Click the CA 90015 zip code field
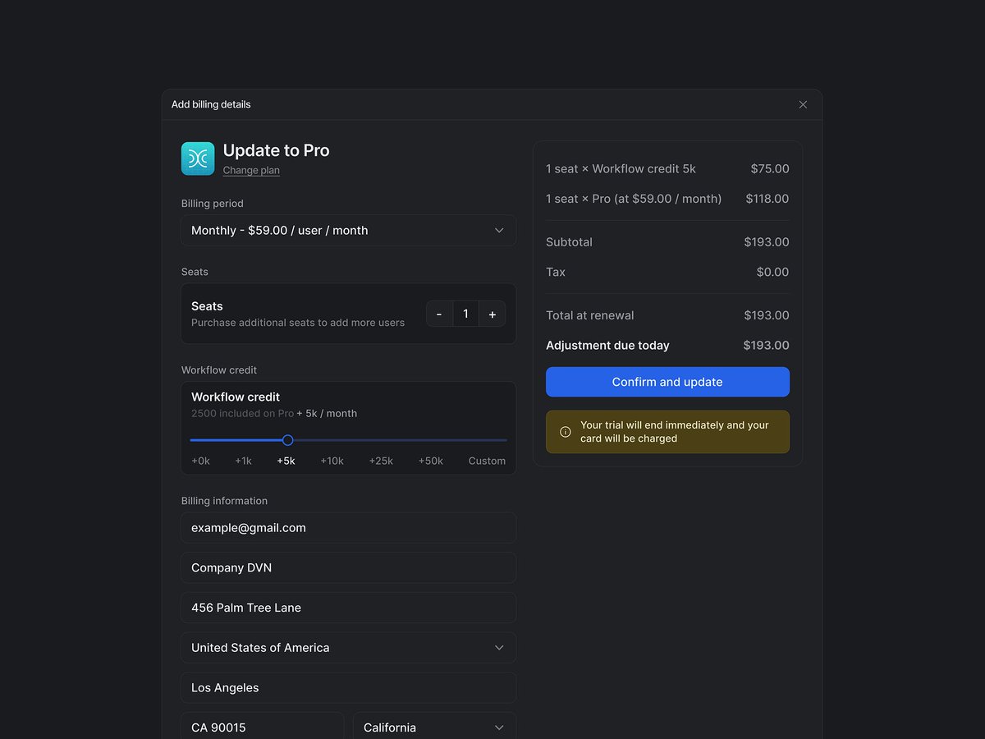The width and height of the screenshot is (985, 739). [263, 727]
